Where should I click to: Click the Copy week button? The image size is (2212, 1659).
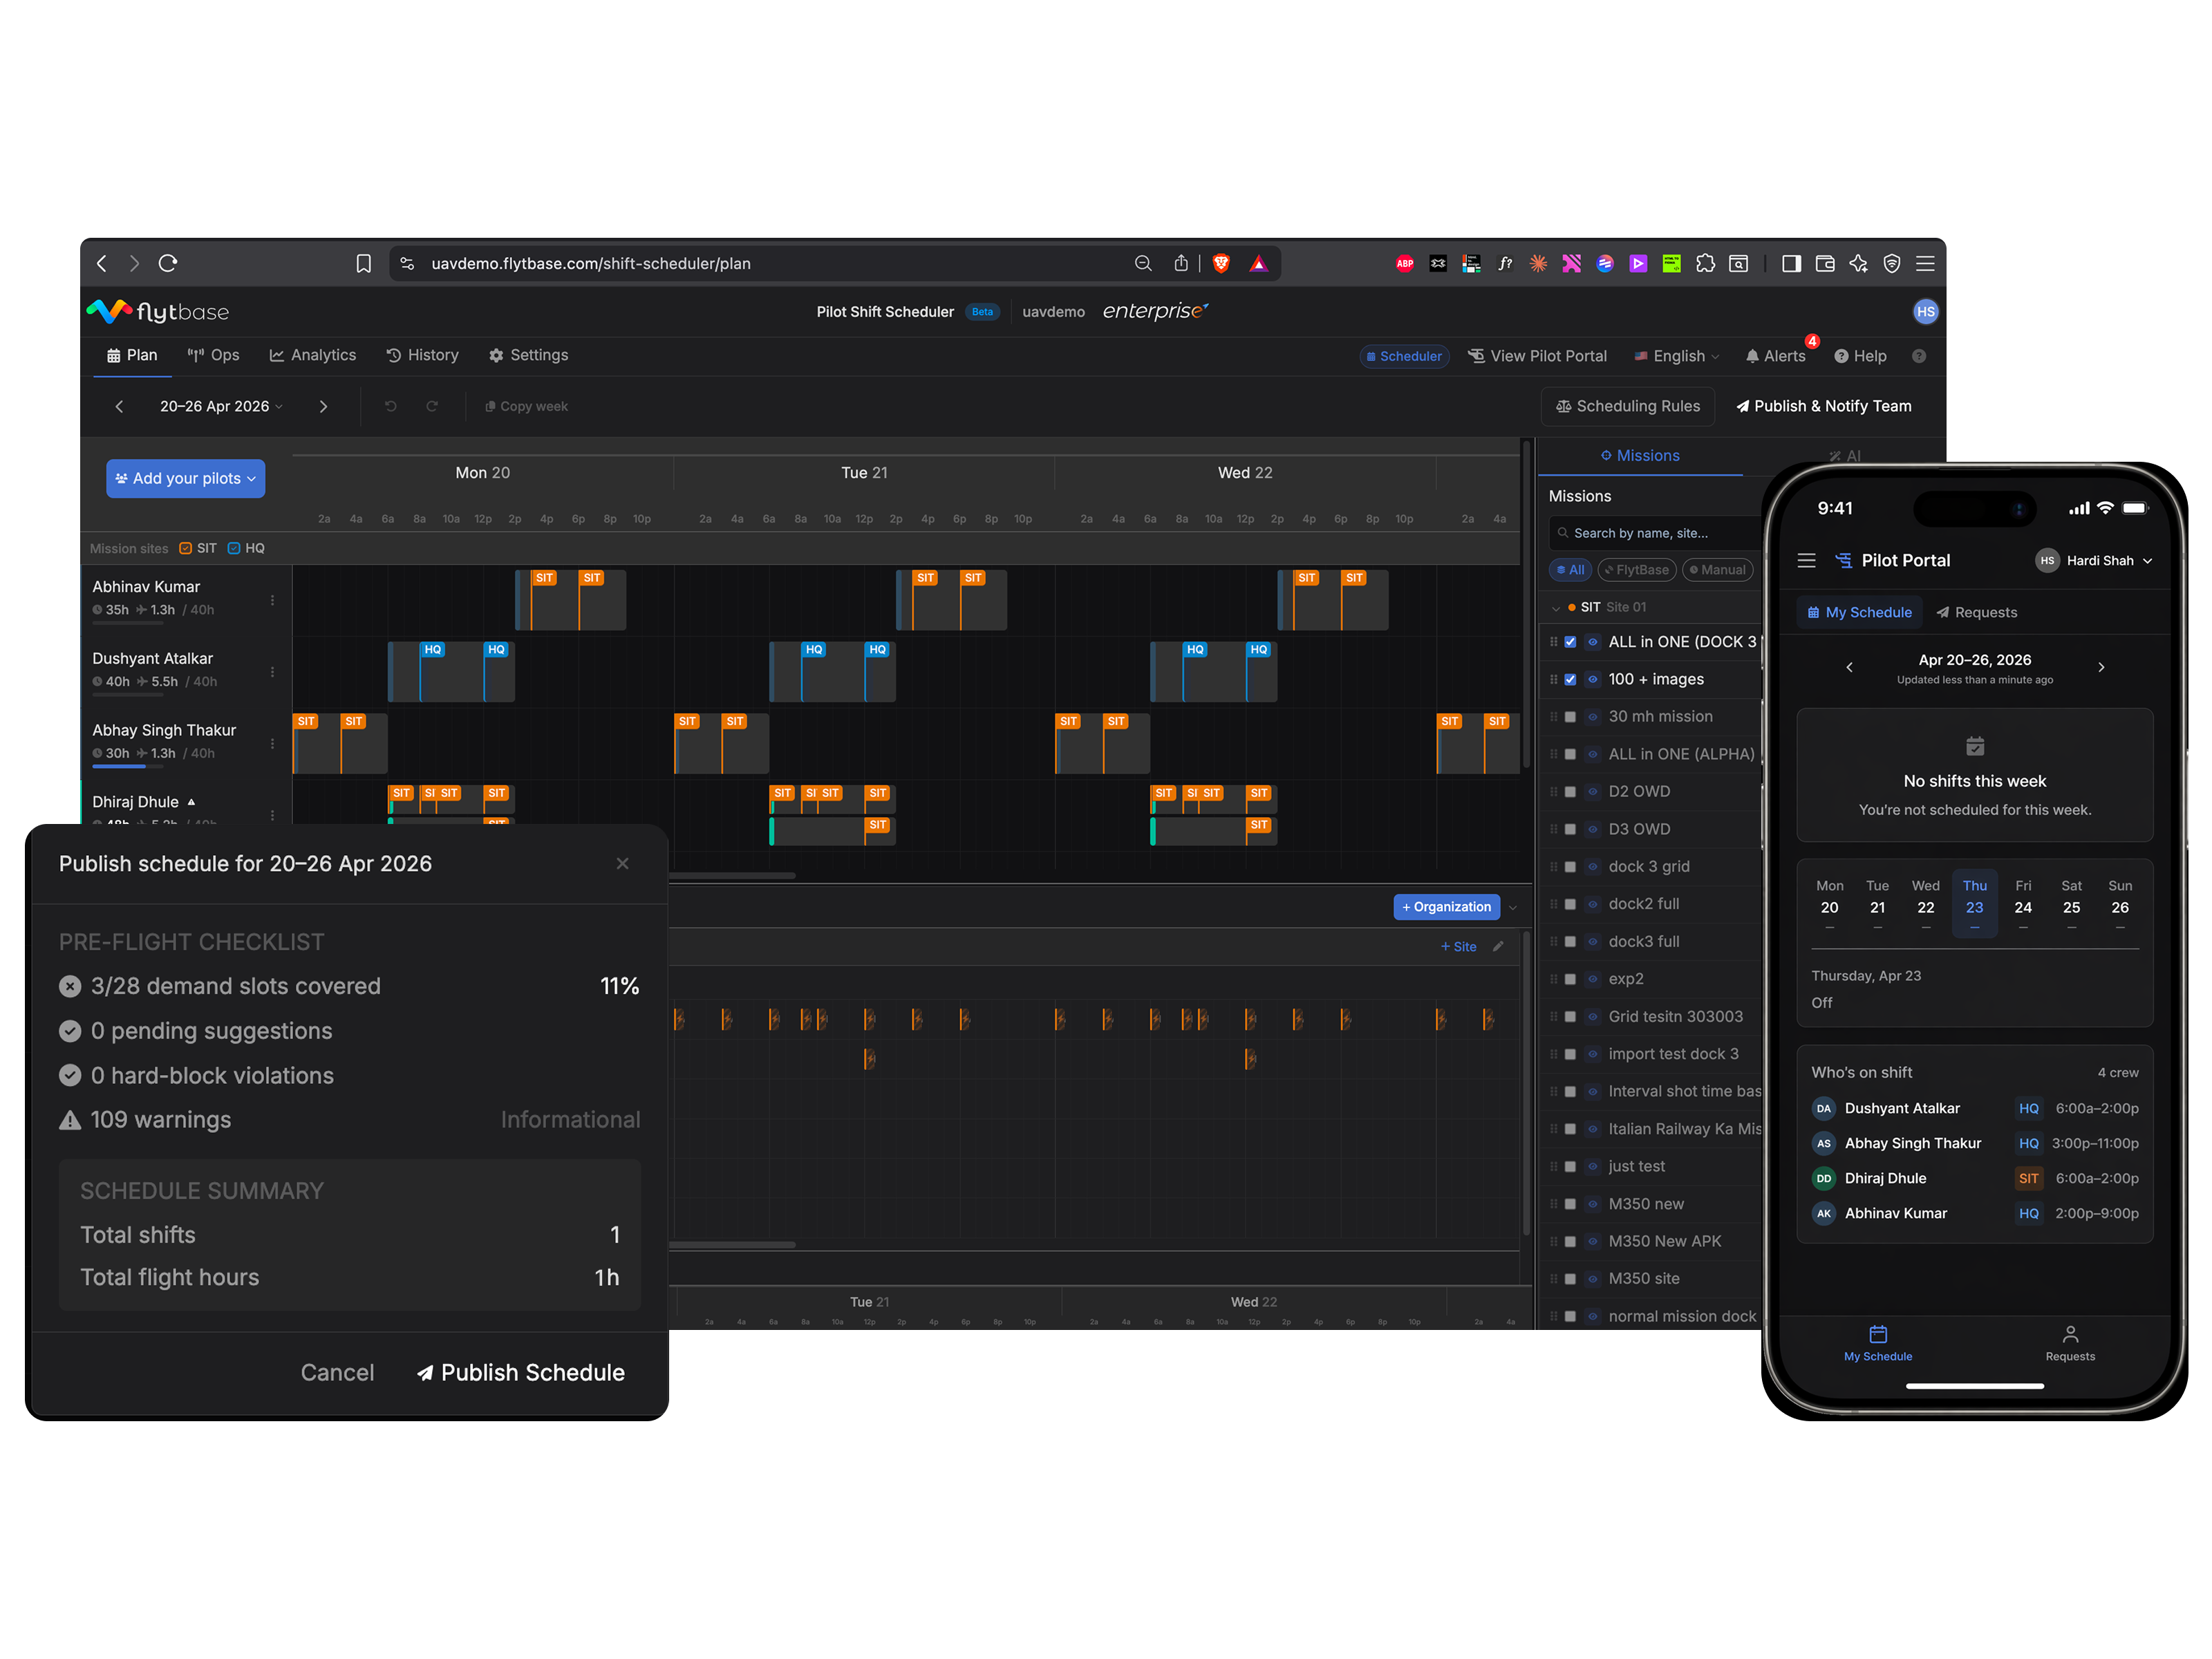pos(526,406)
